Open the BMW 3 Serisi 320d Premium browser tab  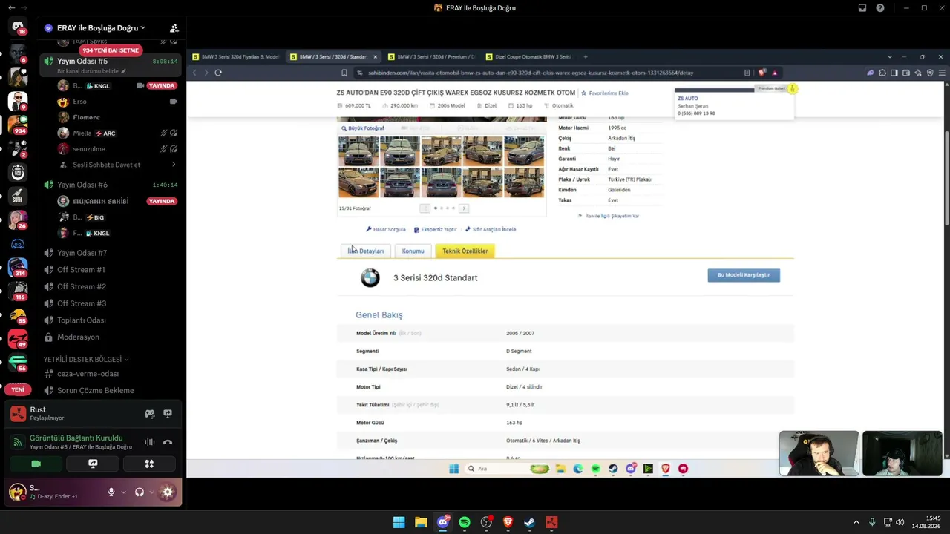[x=431, y=57]
